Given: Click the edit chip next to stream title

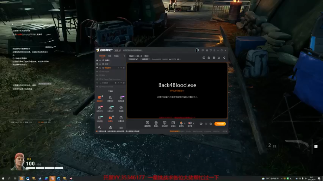Looking at the screenshot, I should click(146, 56).
